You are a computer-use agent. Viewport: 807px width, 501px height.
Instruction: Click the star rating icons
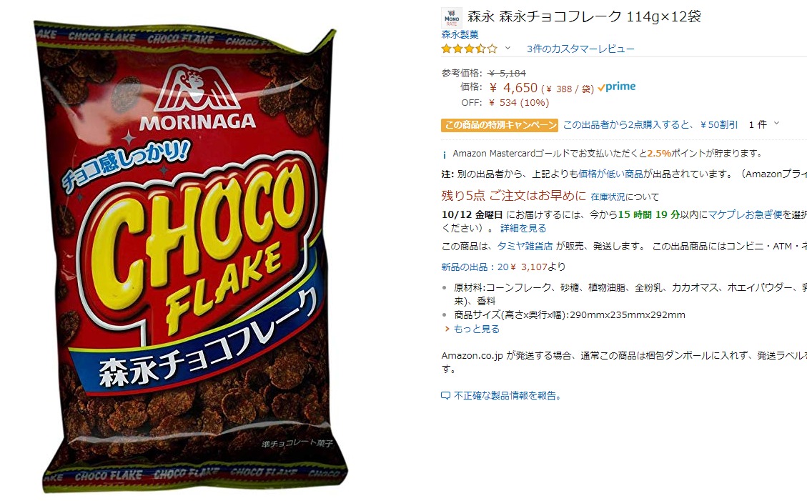click(470, 49)
